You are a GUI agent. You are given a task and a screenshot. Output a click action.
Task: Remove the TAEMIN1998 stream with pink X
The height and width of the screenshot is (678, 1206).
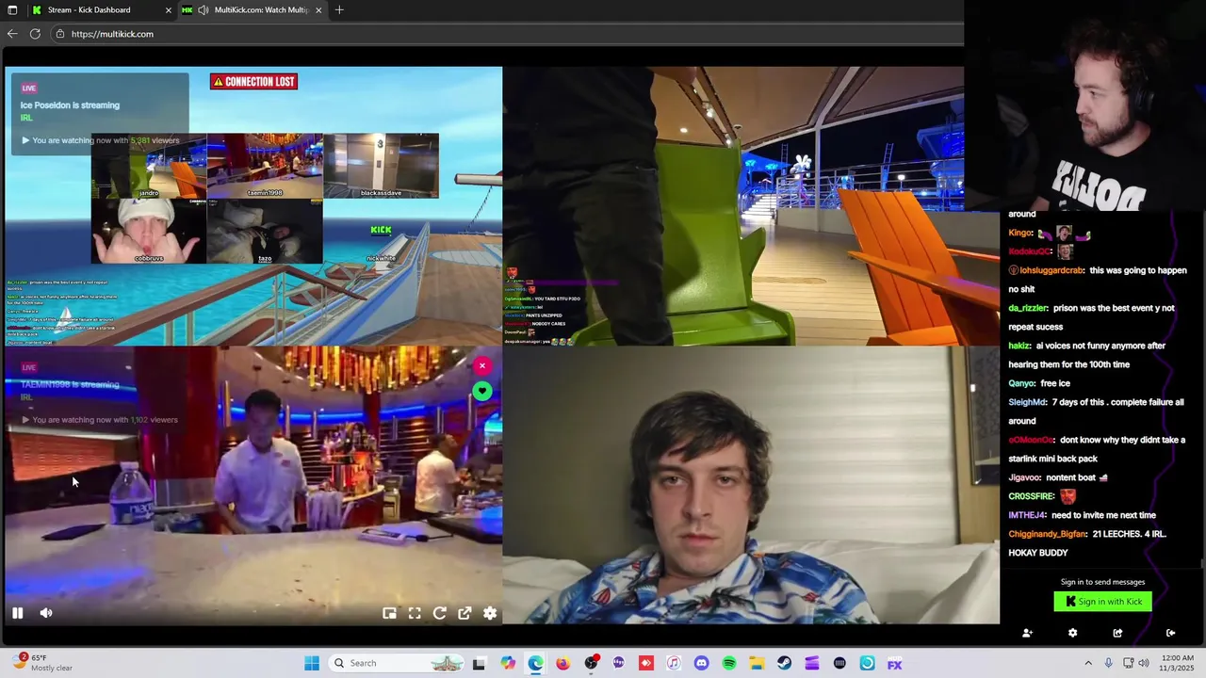[482, 365]
